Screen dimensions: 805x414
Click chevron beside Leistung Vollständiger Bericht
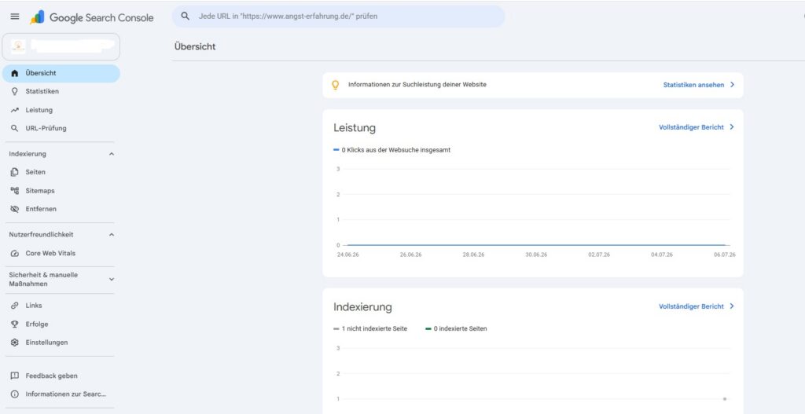coord(732,126)
